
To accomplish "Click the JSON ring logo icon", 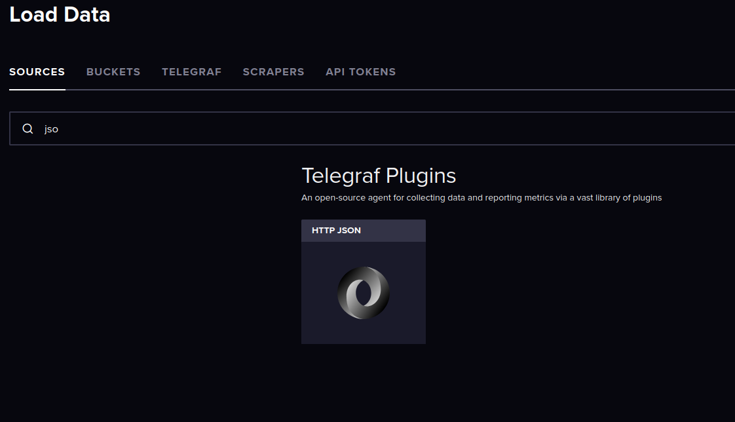I will [x=364, y=293].
